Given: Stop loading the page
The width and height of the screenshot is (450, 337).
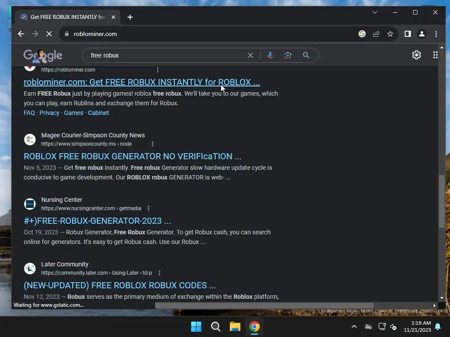Looking at the screenshot, I should (49, 34).
